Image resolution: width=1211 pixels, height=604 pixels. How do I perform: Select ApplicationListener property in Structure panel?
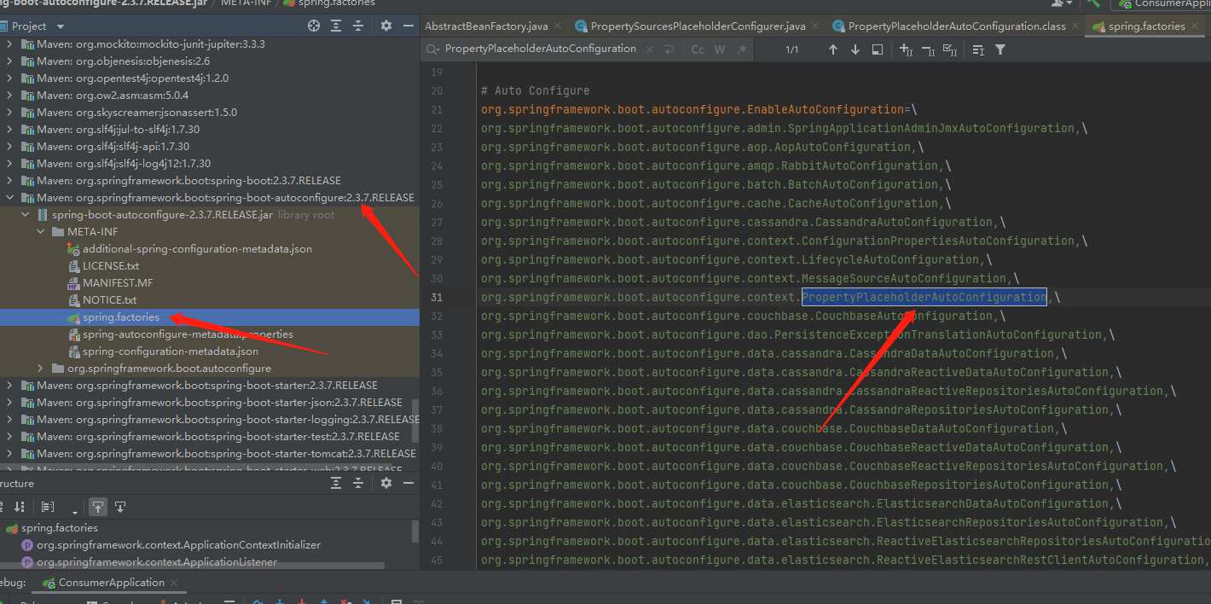(x=157, y=562)
